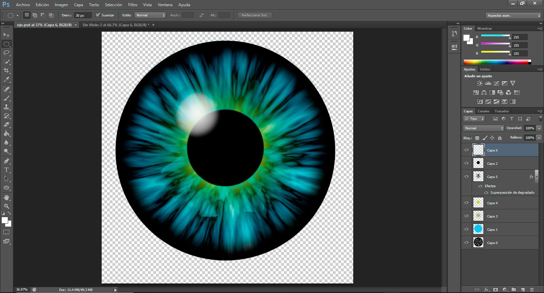Open the layer blend mode dropdown

483,128
